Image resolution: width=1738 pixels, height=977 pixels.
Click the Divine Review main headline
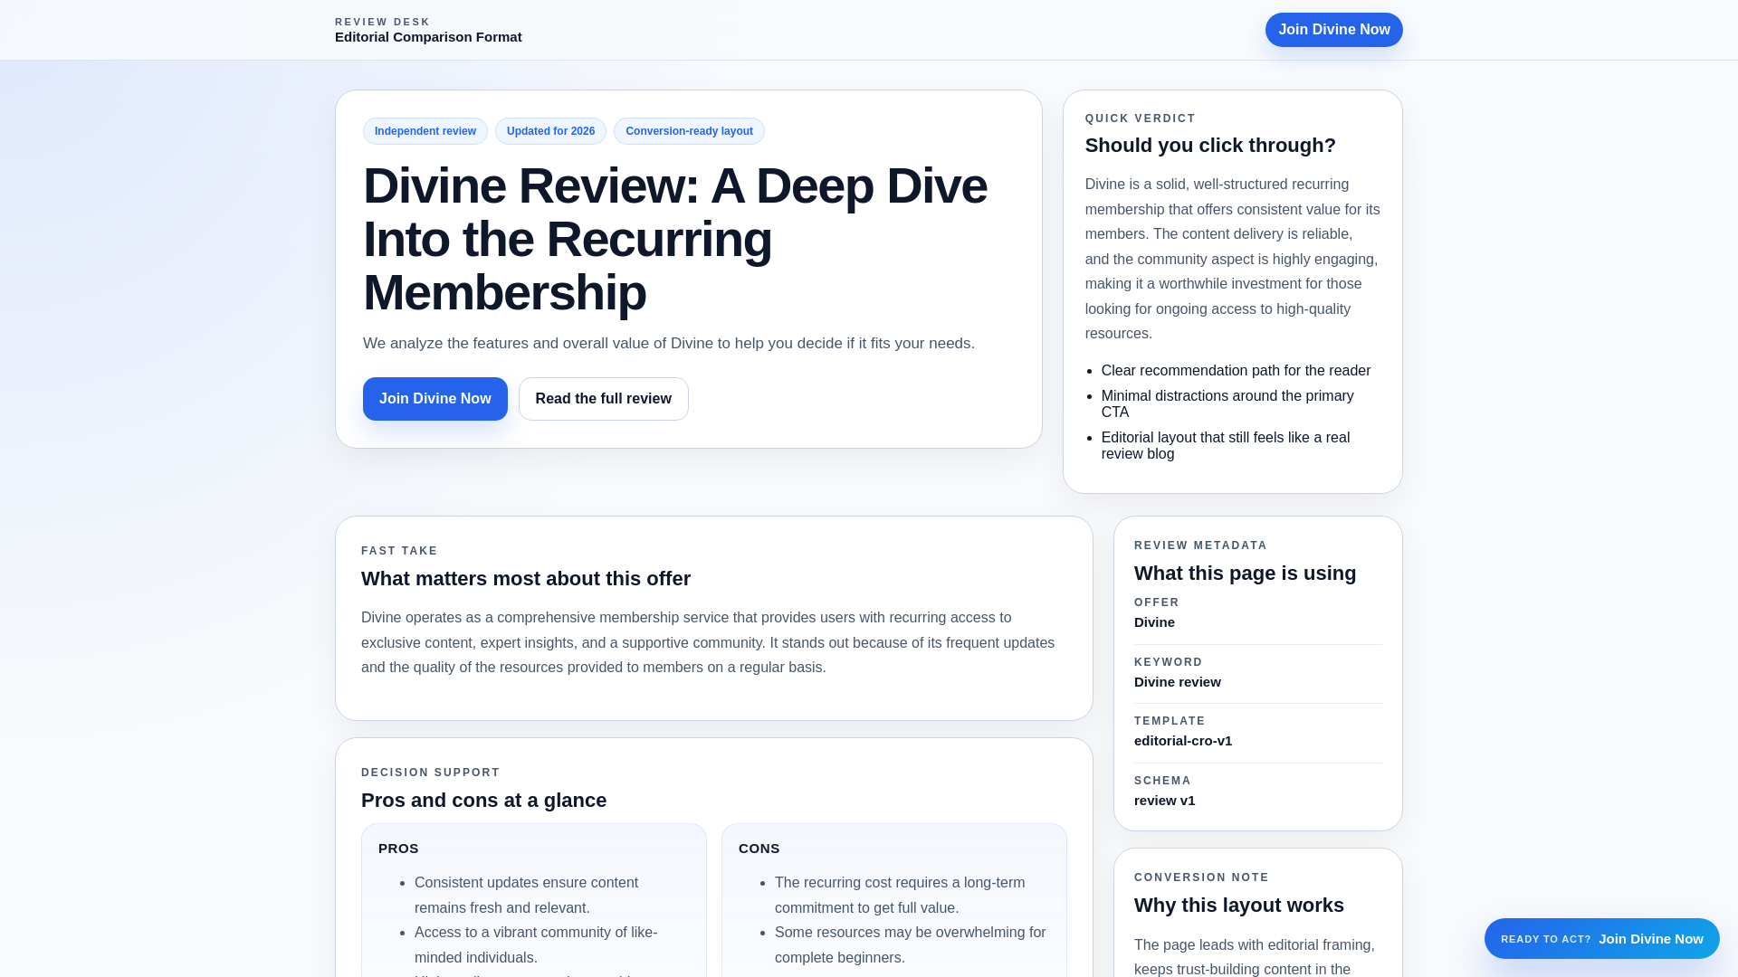coord(675,239)
